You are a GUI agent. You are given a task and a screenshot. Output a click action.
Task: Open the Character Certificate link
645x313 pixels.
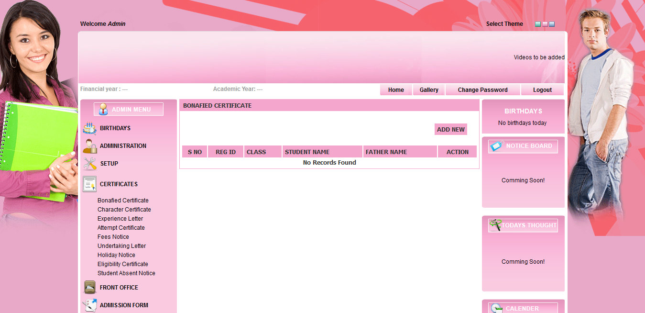click(x=124, y=210)
